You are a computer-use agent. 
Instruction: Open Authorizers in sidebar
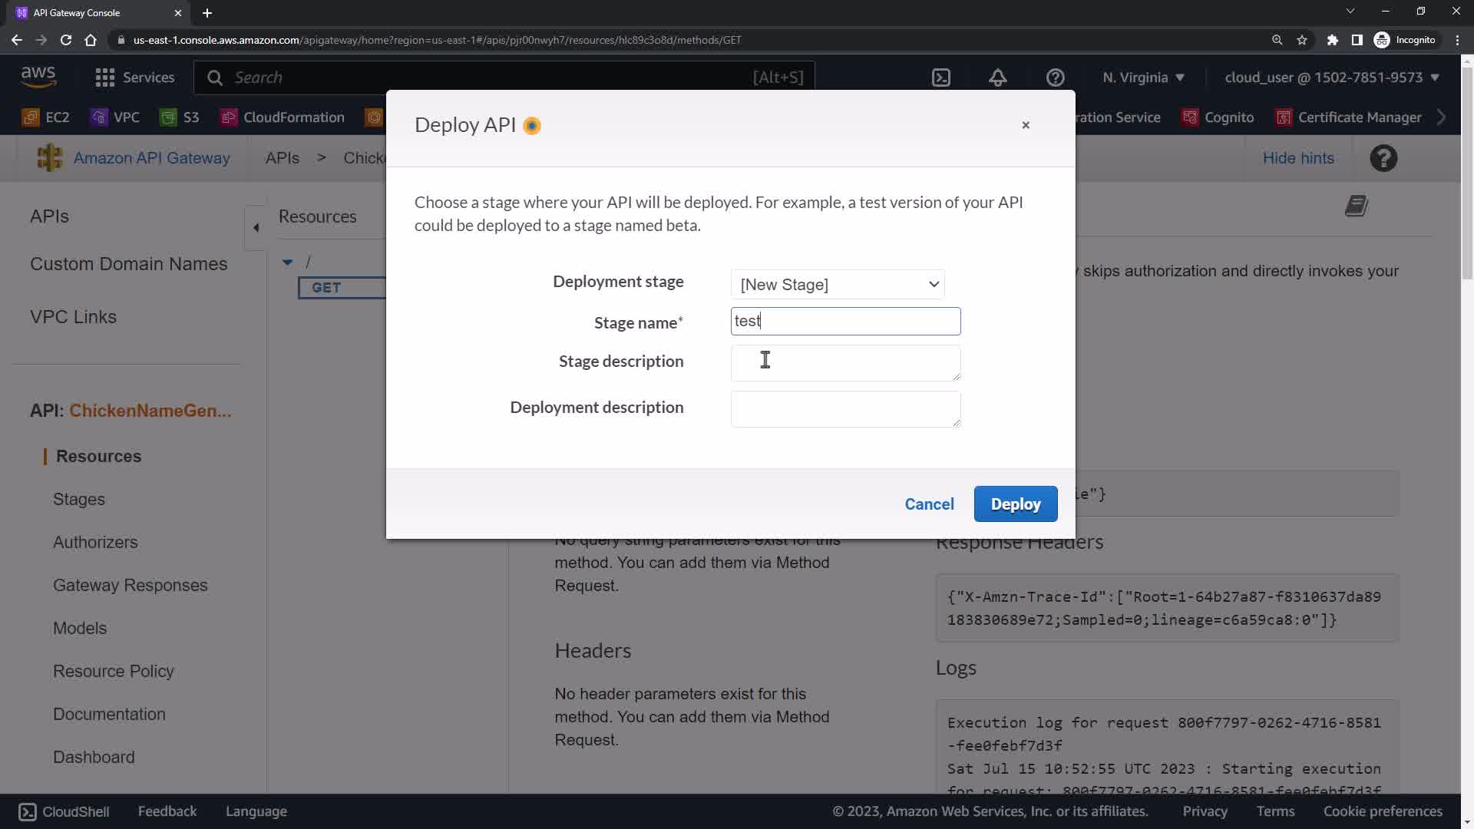[x=95, y=542]
